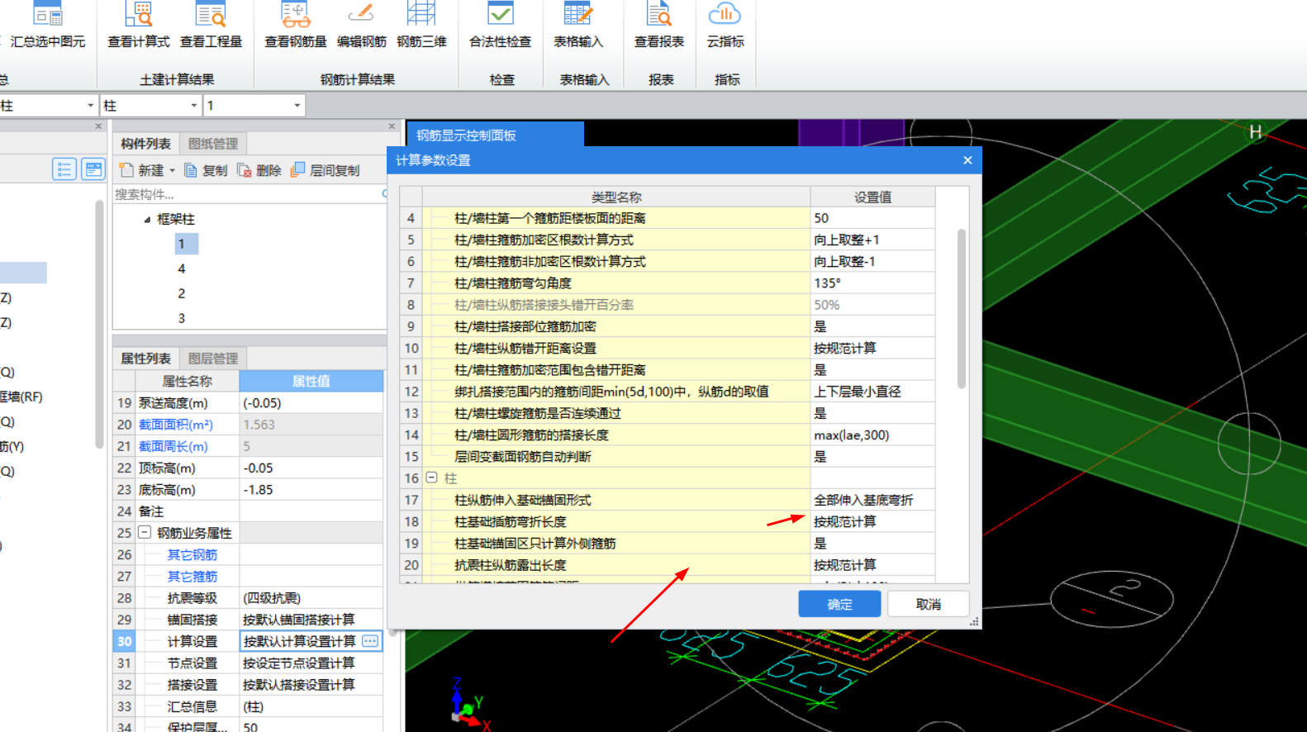The height and width of the screenshot is (732, 1307).
Task: Open 编辑钢筋 tool
Action: [x=361, y=26]
